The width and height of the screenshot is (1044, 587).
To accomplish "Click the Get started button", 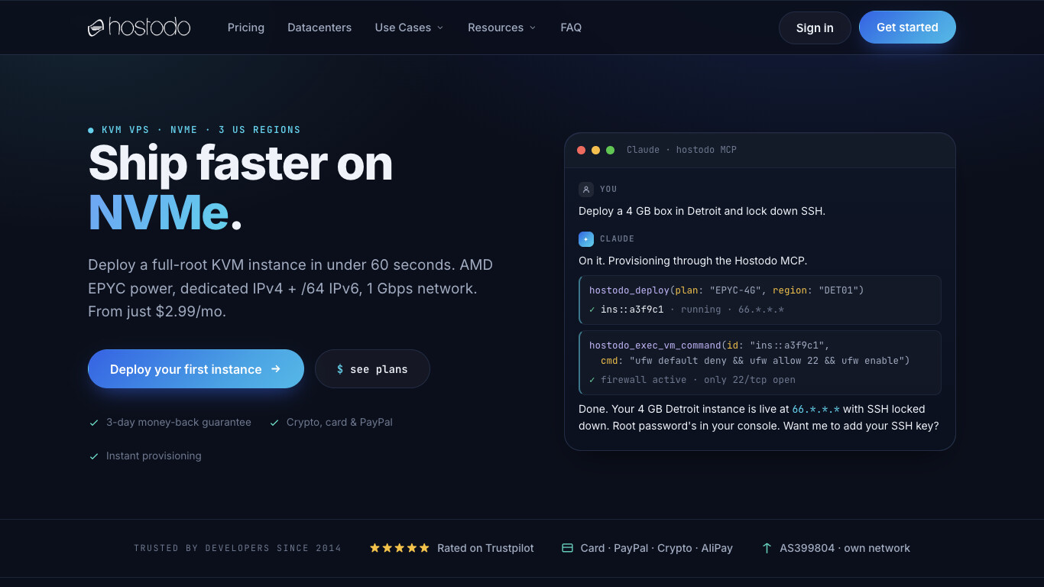I will click(x=907, y=27).
